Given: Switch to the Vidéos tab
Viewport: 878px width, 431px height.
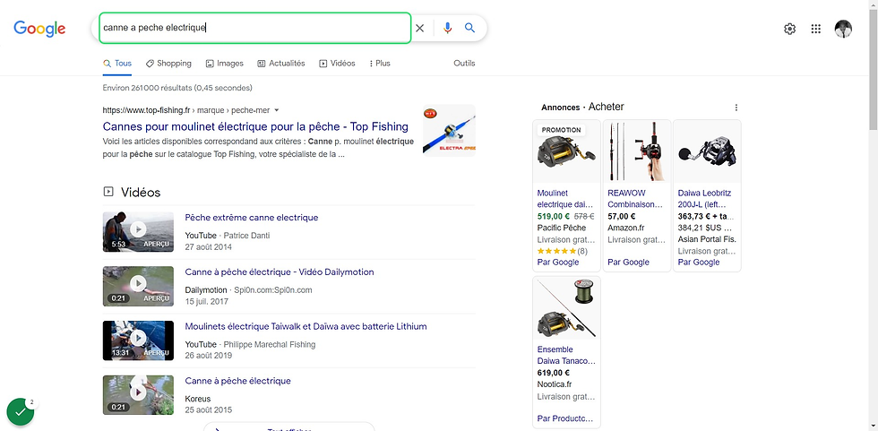Looking at the screenshot, I should pos(337,64).
